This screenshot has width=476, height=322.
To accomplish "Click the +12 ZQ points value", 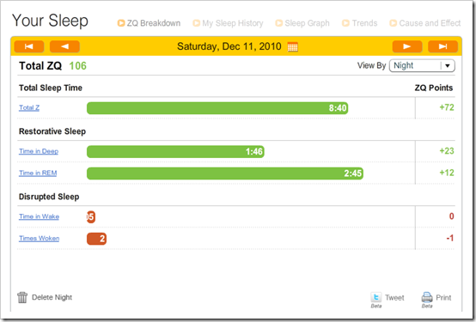I will pyautogui.click(x=447, y=173).
